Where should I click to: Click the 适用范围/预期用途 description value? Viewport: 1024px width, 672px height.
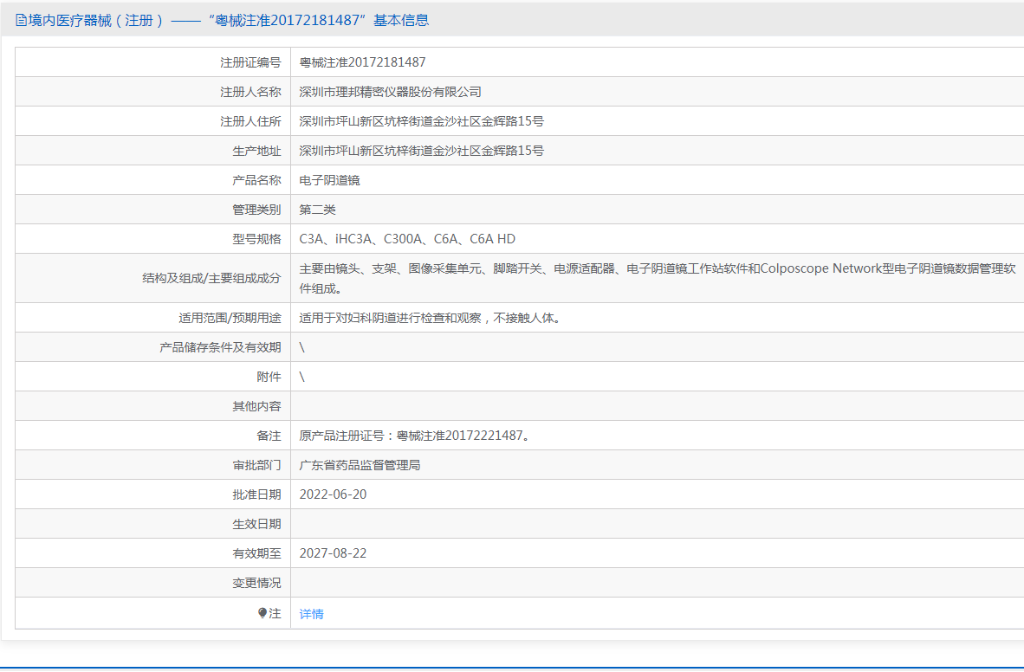[430, 318]
